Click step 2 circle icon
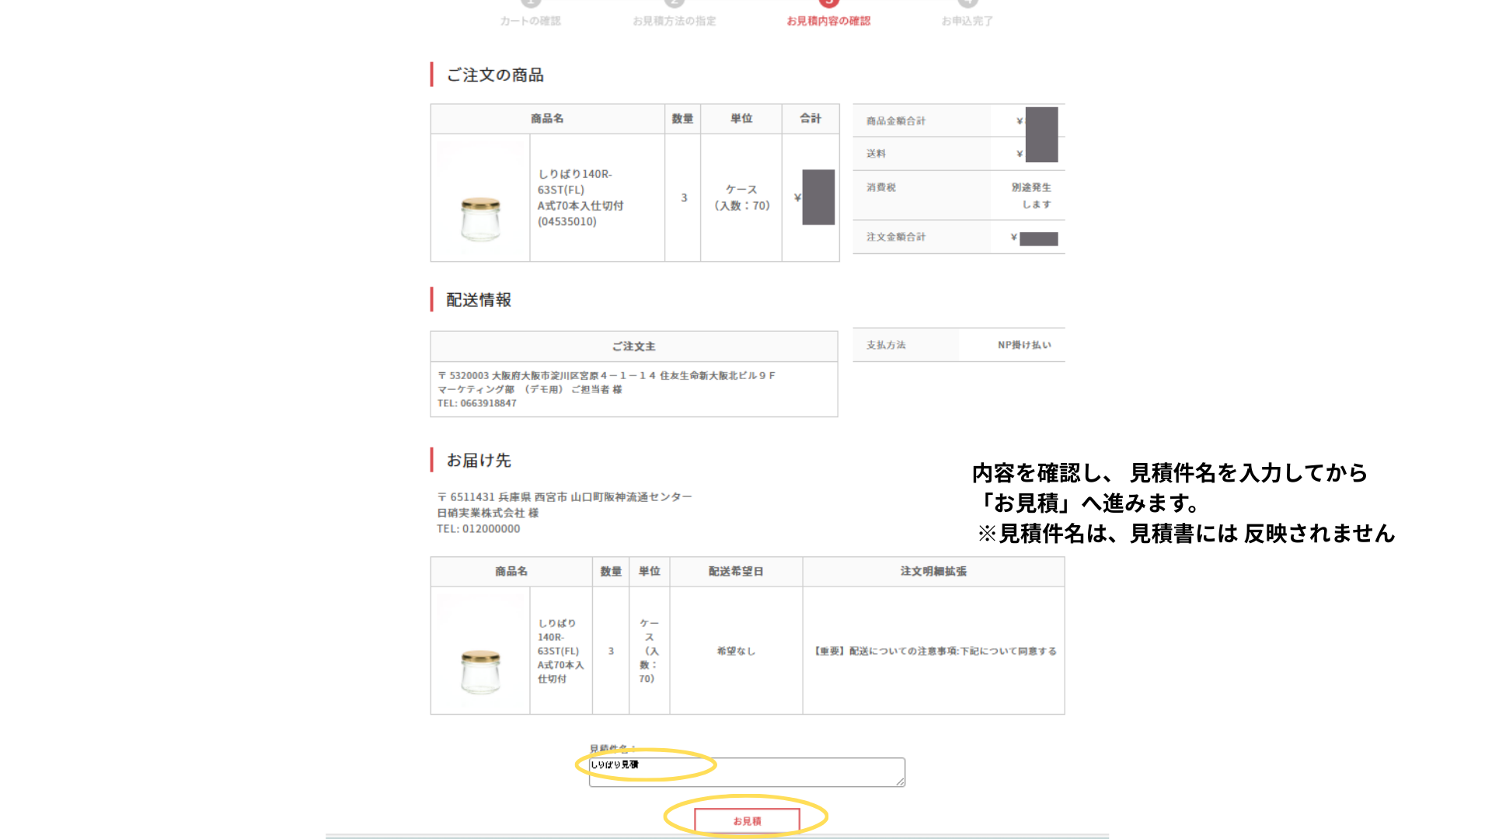The image size is (1492, 839). tap(674, 2)
